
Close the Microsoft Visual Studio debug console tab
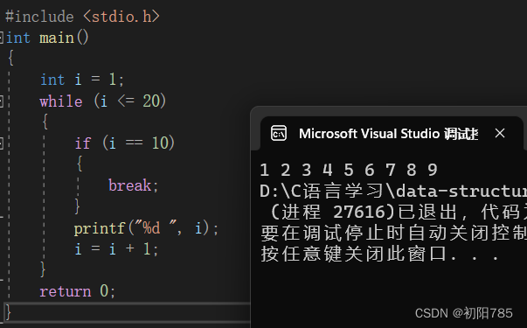tap(500, 134)
